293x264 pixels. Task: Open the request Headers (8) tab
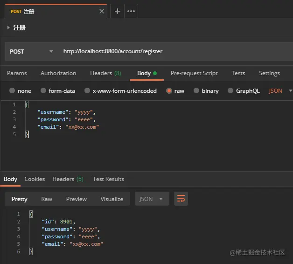[105, 73]
